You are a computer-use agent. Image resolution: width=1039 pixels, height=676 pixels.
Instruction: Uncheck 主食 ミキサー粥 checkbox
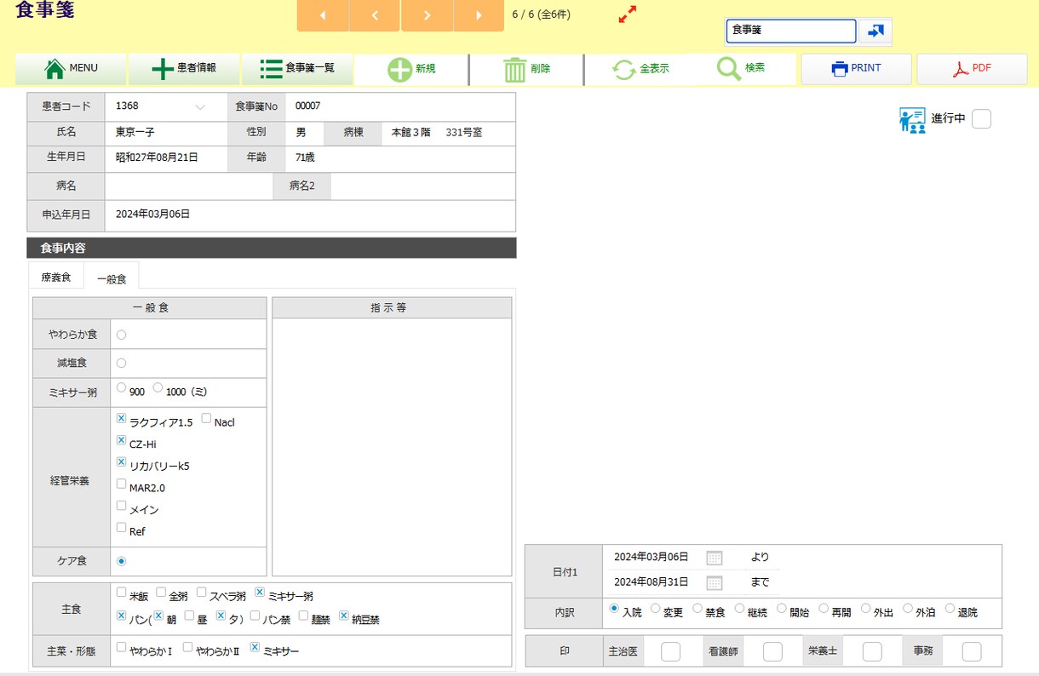(x=260, y=592)
